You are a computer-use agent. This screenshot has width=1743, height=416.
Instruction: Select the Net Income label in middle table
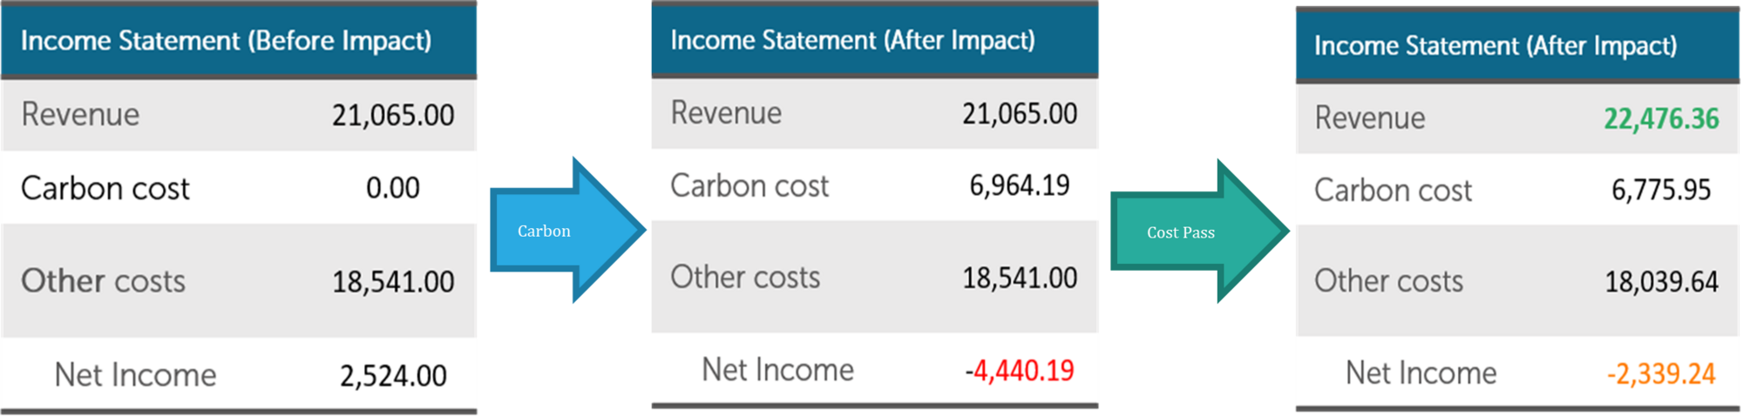click(778, 370)
